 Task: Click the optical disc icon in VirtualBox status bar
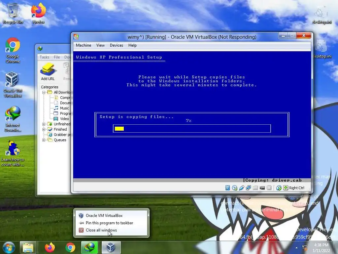(x=235, y=188)
